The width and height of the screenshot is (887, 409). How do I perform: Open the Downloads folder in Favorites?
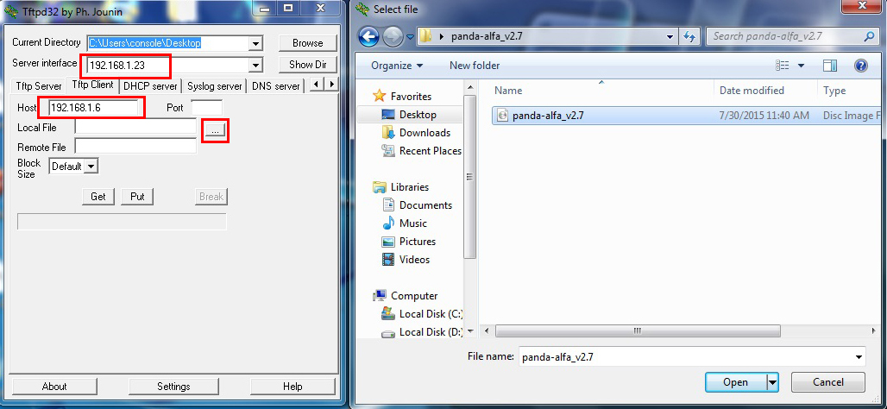coord(424,133)
